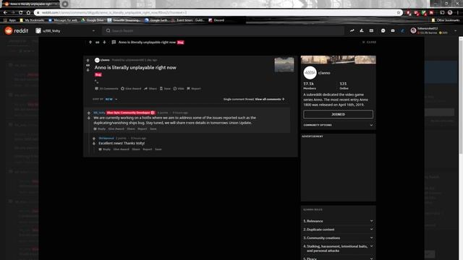Open a new browser tab with plus button
The height and width of the screenshot is (260, 463).
[65, 4]
